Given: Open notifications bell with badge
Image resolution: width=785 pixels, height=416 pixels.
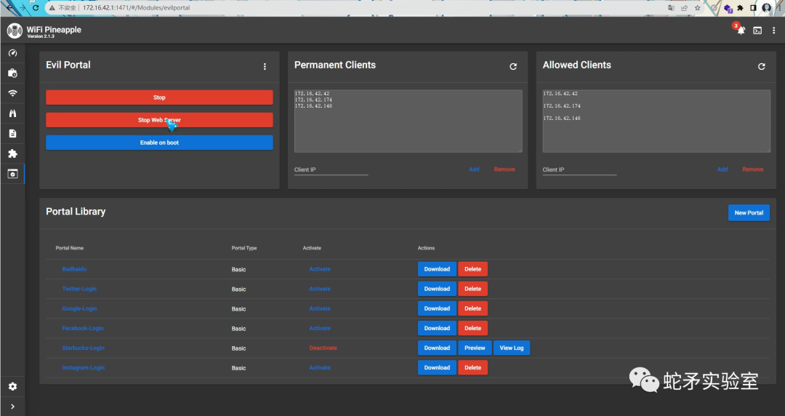Looking at the screenshot, I should click(x=741, y=30).
